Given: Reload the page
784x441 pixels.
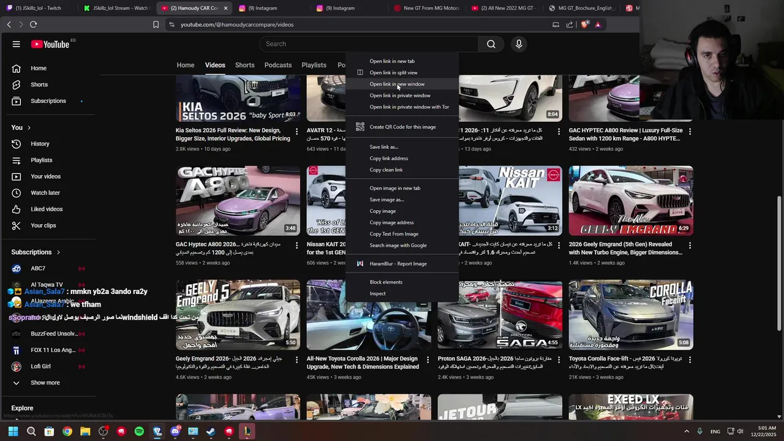Looking at the screenshot, I should pos(33,24).
